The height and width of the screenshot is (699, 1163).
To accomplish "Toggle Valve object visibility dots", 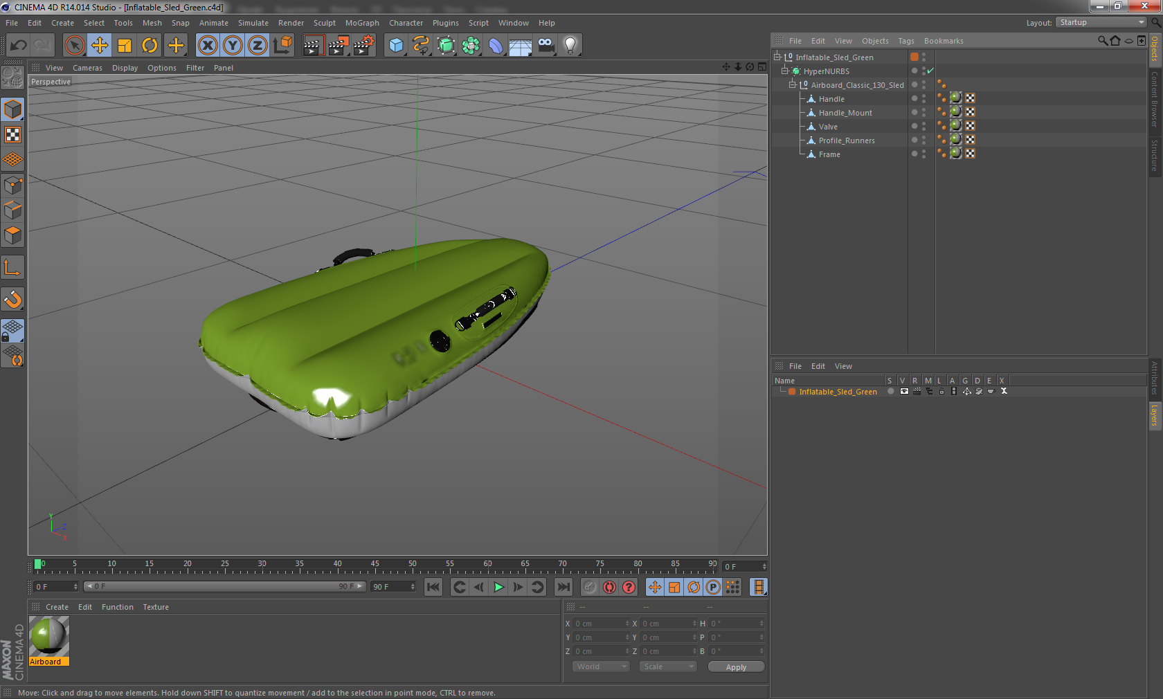I will (x=923, y=126).
